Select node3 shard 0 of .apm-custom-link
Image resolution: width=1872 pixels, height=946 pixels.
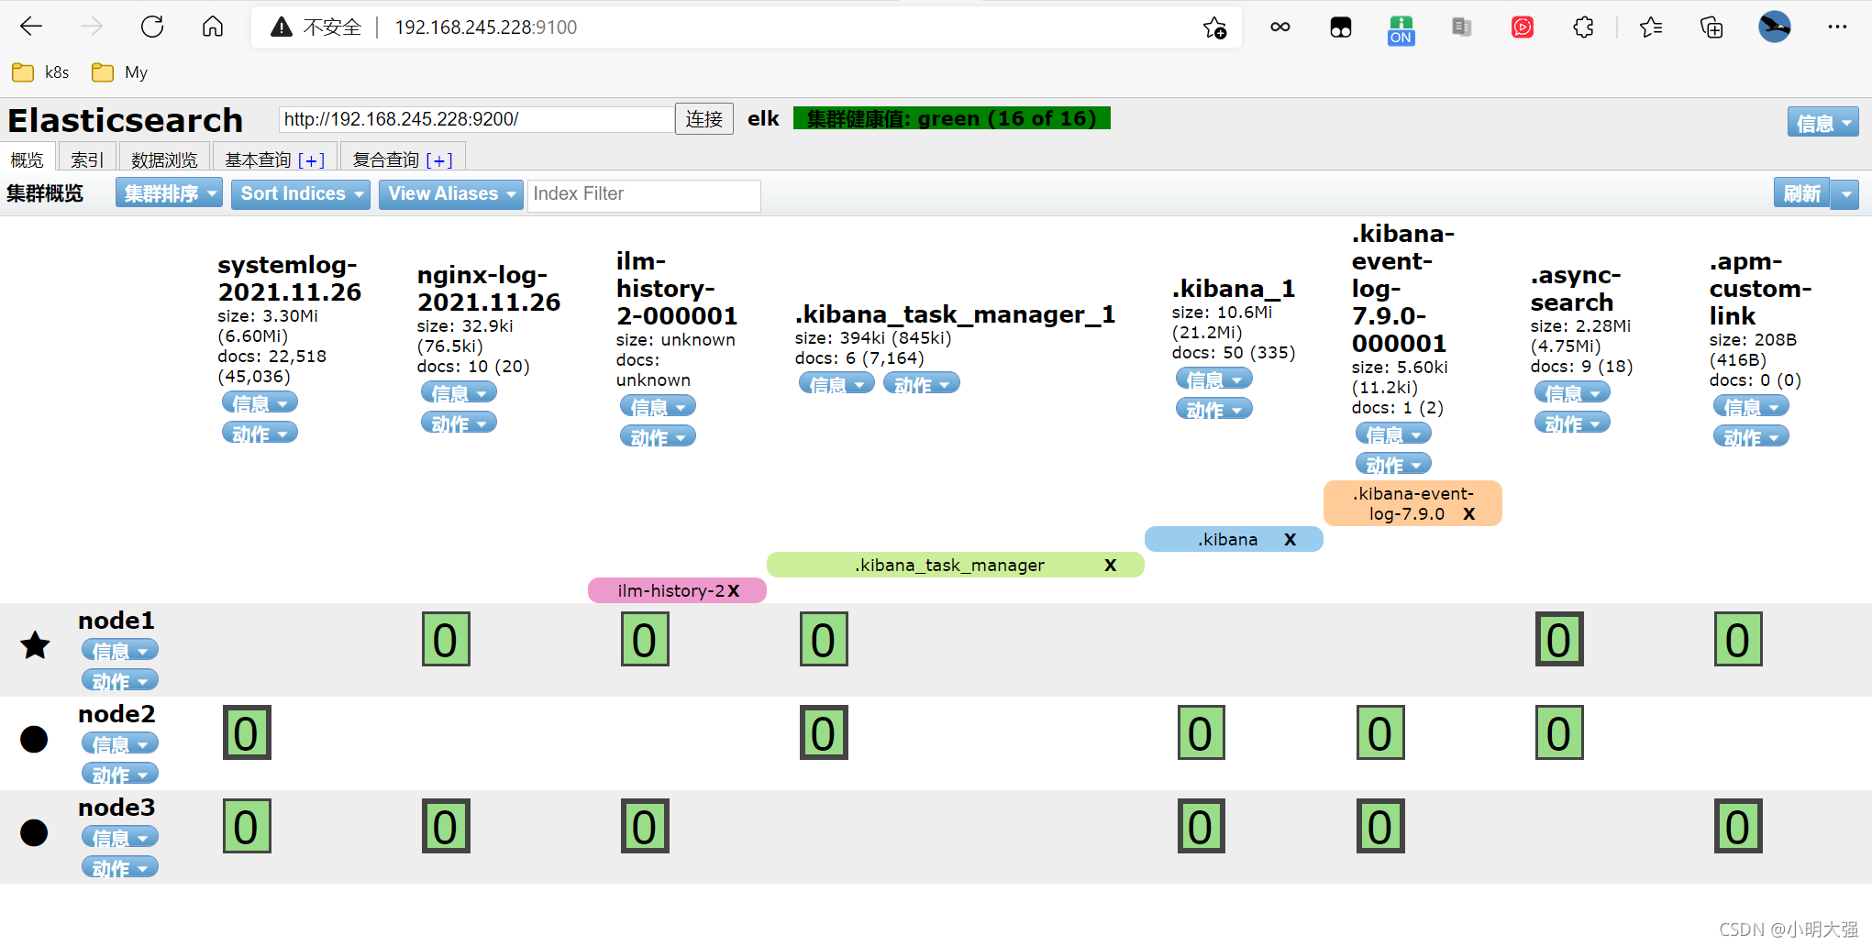[x=1738, y=826]
